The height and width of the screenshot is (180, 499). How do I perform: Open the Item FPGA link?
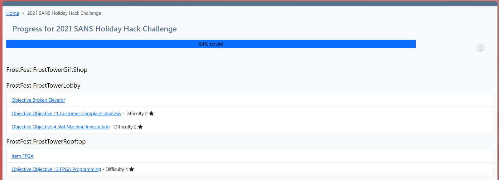coord(22,156)
